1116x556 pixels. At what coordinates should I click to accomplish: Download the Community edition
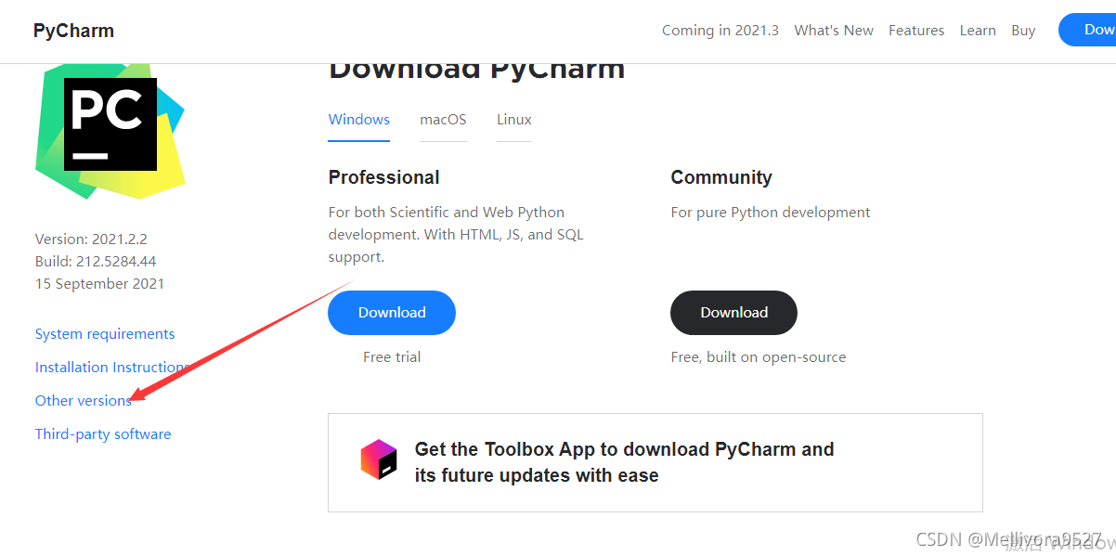click(x=734, y=313)
